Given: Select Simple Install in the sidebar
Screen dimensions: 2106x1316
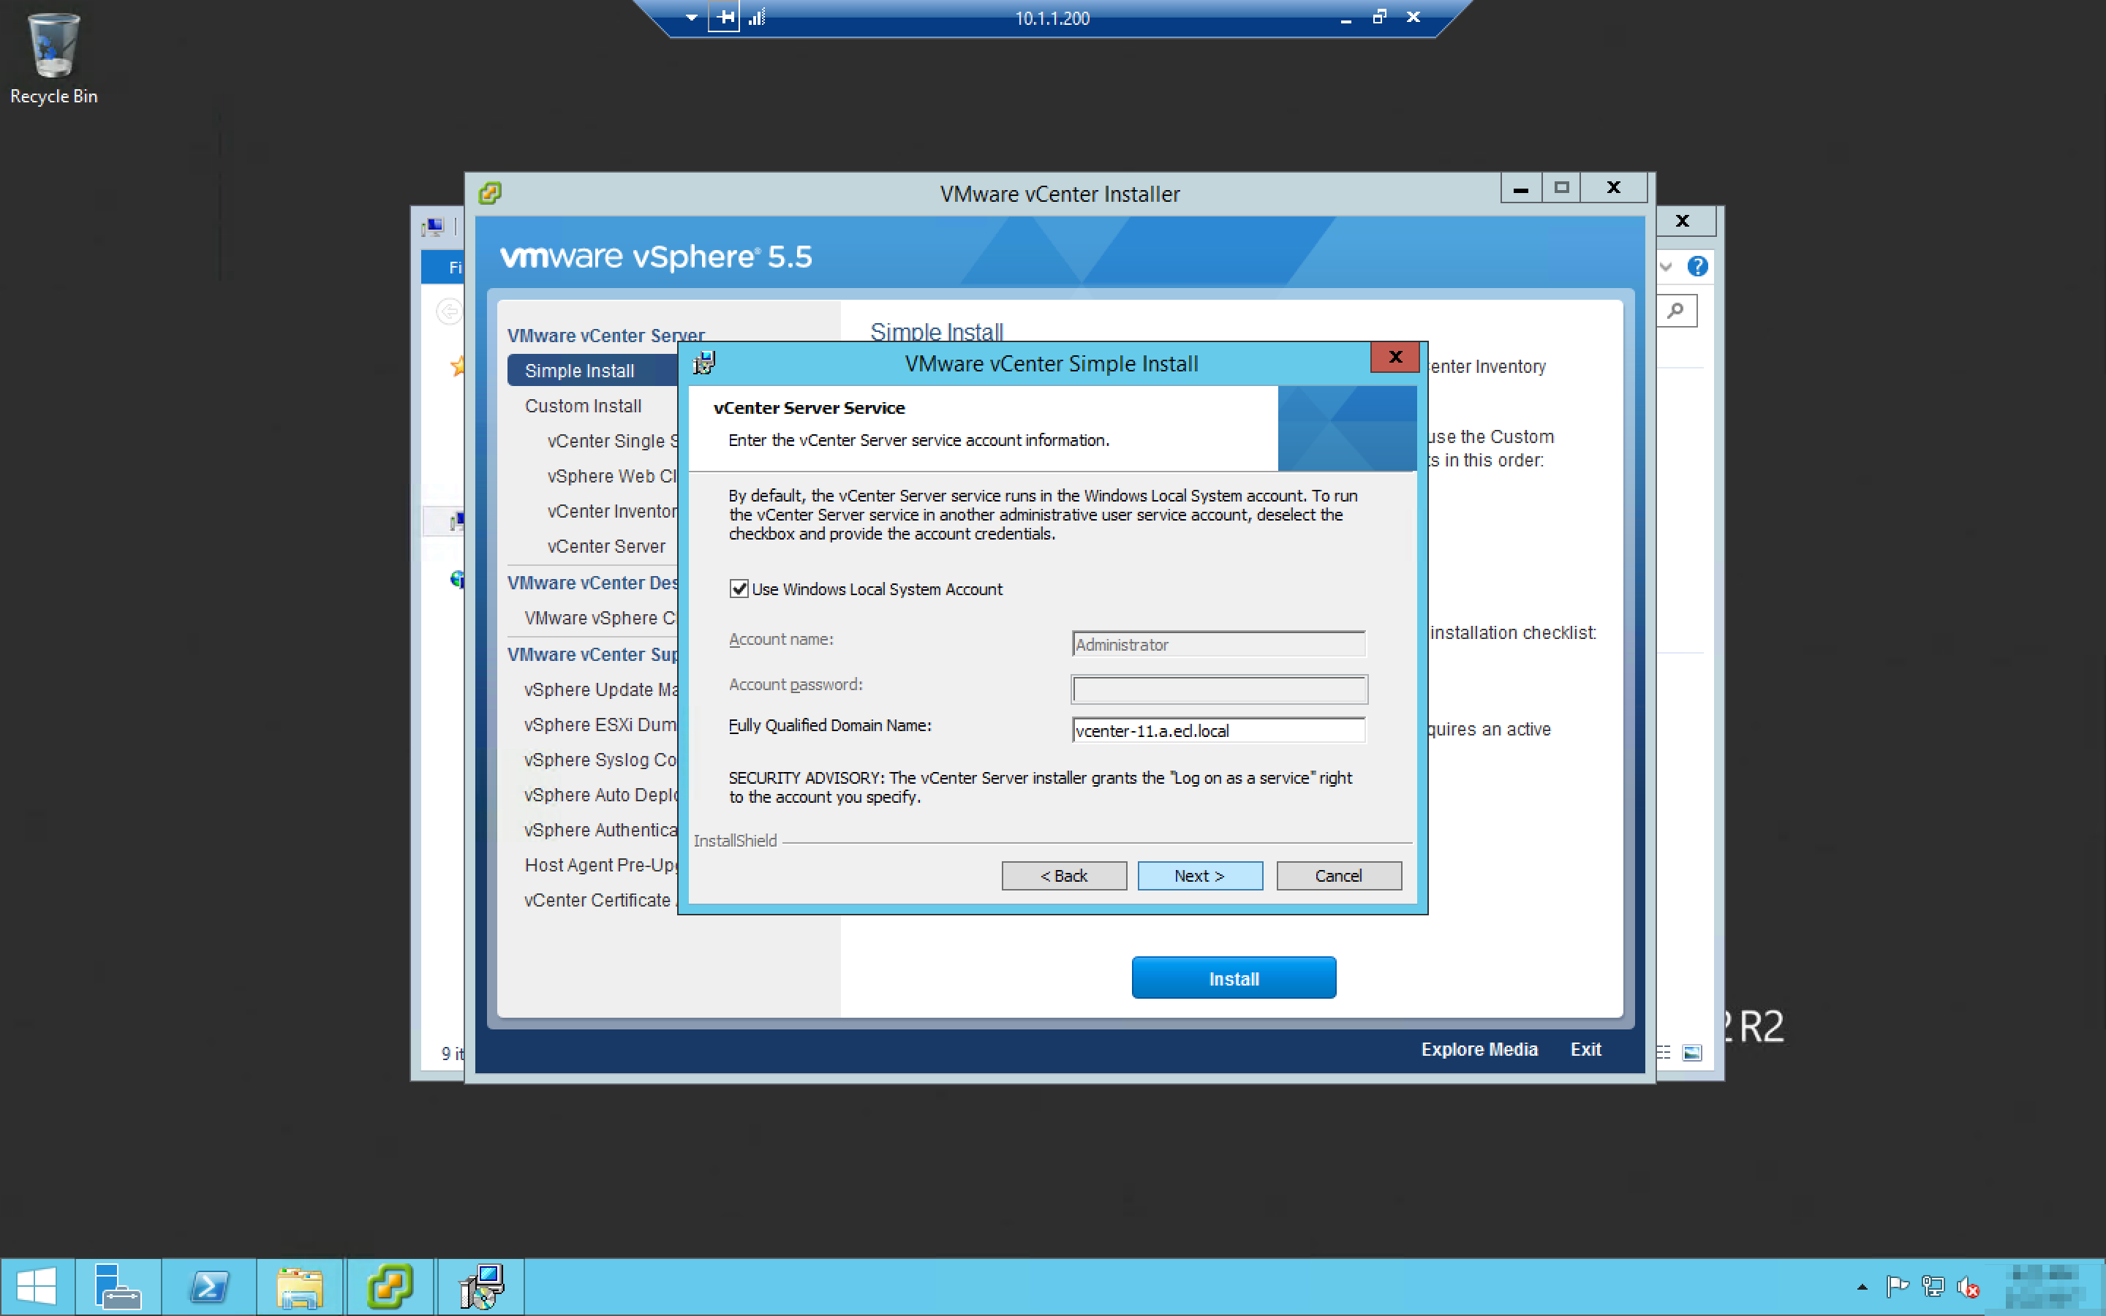Looking at the screenshot, I should pyautogui.click(x=592, y=371).
